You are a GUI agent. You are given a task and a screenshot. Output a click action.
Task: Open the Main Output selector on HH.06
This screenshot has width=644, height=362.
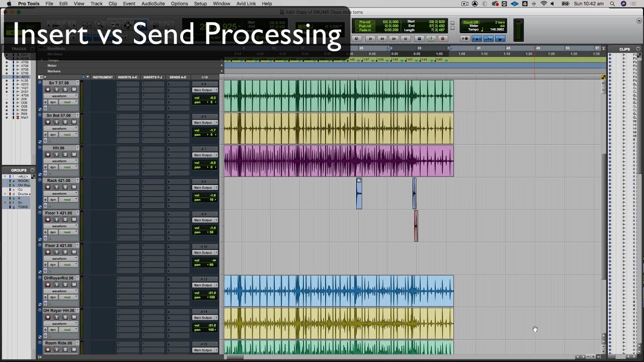tap(205, 155)
